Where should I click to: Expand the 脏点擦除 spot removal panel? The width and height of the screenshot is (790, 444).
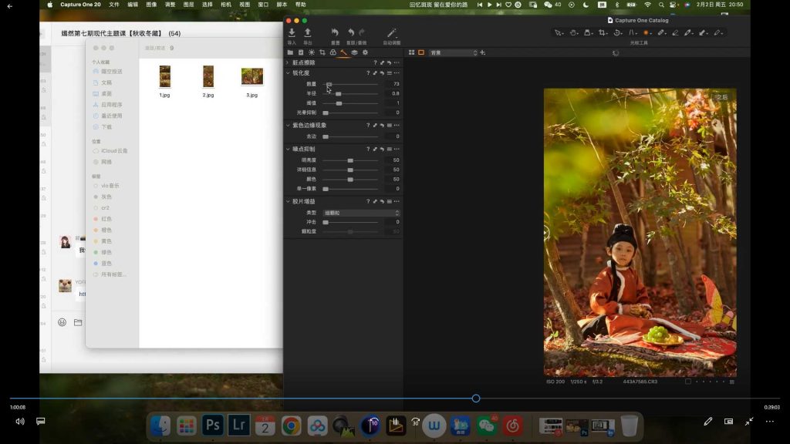[288, 62]
